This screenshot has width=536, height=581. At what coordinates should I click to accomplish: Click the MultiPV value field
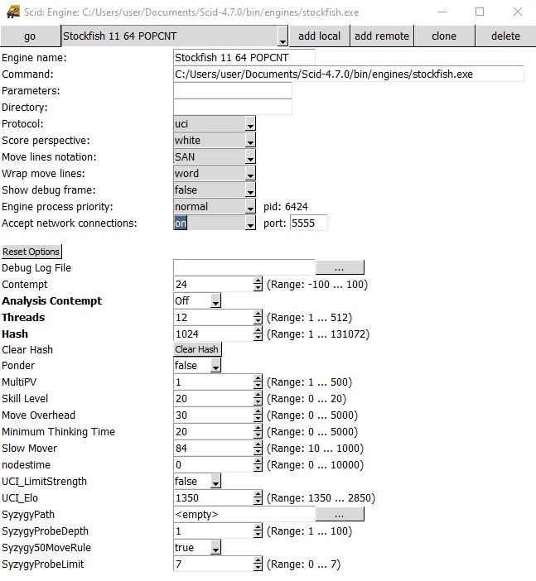(213, 382)
